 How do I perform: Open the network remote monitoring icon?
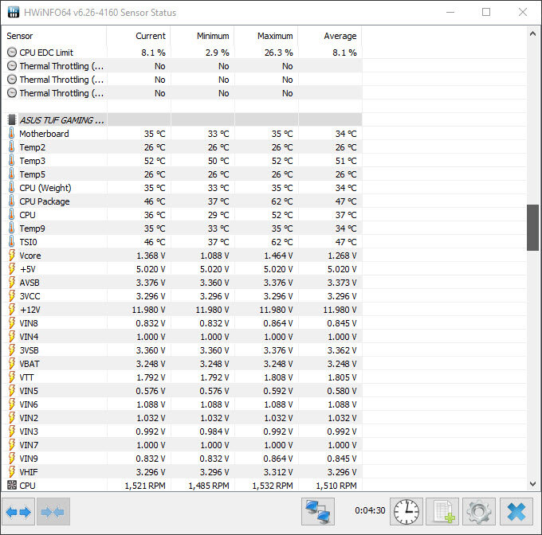click(x=317, y=512)
